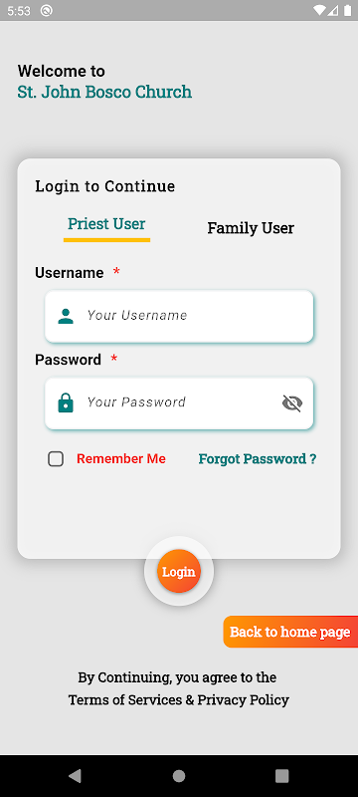358x797 pixels.
Task: Click the padlock icon in Password field
Action: (66, 402)
